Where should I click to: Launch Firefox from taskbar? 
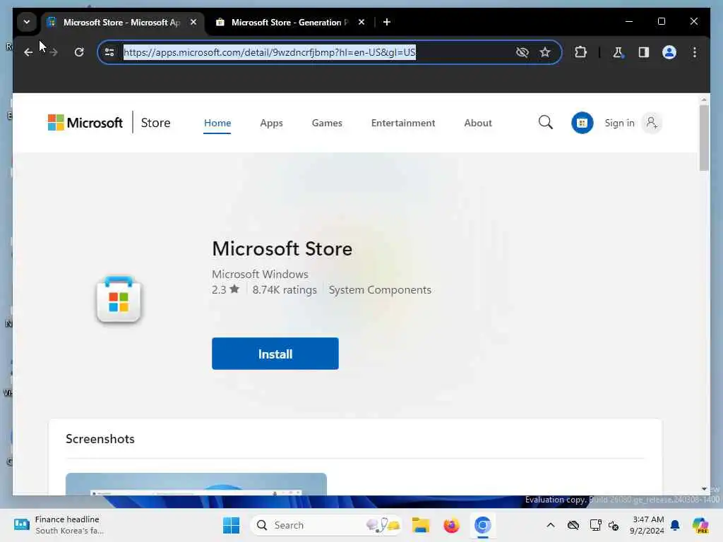coord(451,525)
